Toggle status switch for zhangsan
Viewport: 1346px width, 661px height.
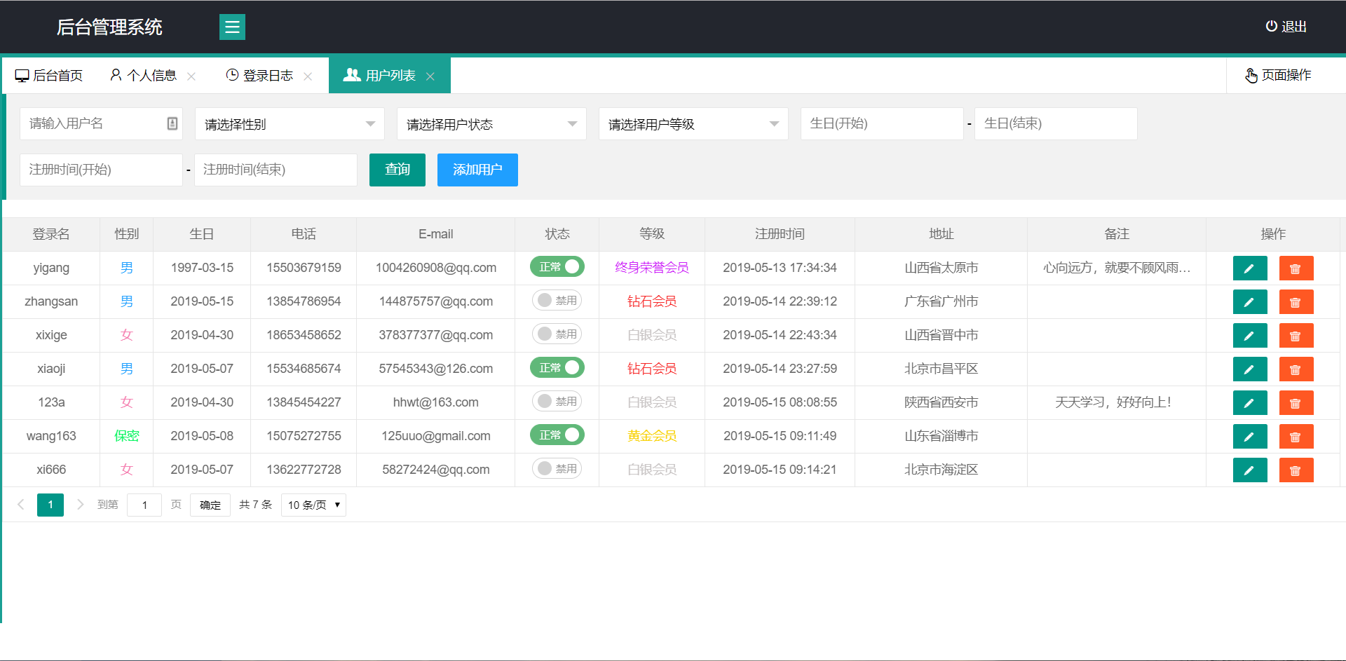tap(557, 301)
